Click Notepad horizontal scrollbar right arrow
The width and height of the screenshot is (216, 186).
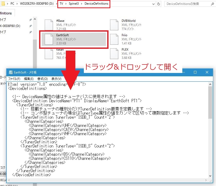click(x=206, y=180)
